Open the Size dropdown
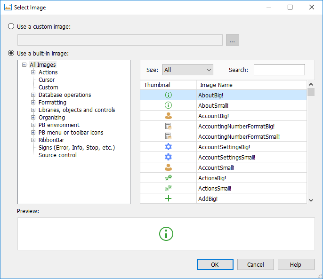Image resolution: width=323 pixels, height=279 pixels. [x=187, y=70]
